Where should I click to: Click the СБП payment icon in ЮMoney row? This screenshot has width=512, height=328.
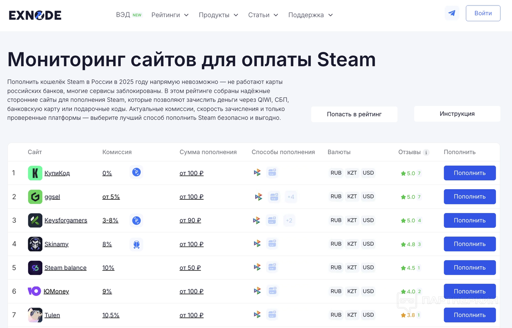coord(257,291)
